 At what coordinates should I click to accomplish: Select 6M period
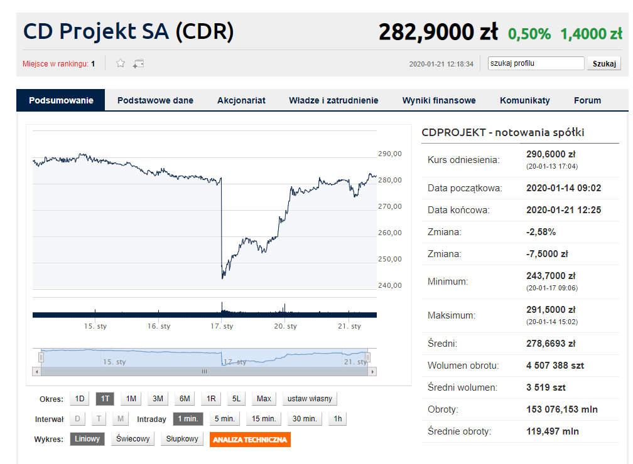[x=185, y=399]
